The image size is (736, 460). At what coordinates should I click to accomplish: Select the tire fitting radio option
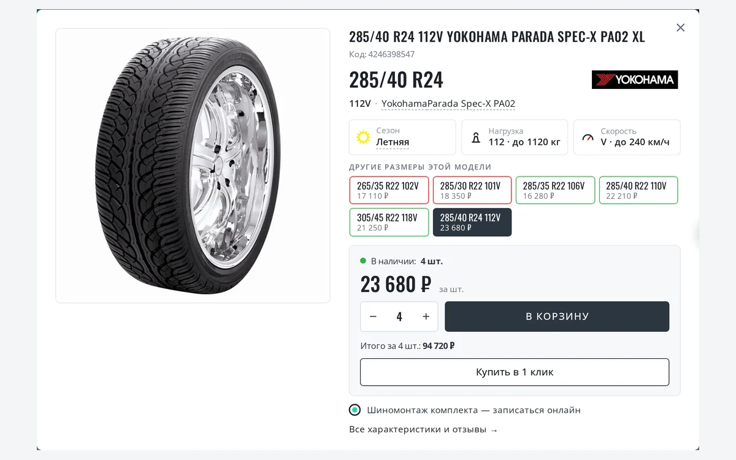click(355, 410)
